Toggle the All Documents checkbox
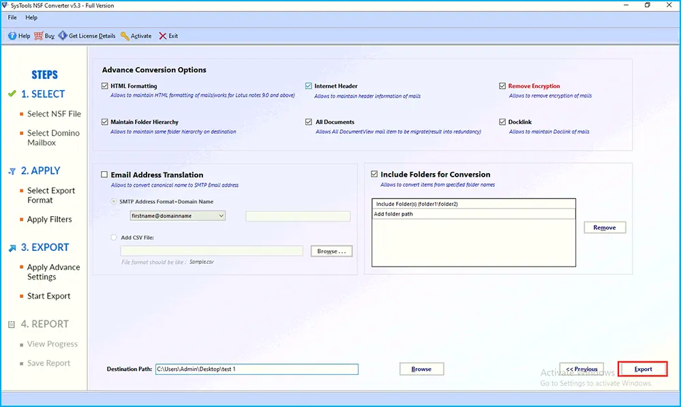 point(308,122)
